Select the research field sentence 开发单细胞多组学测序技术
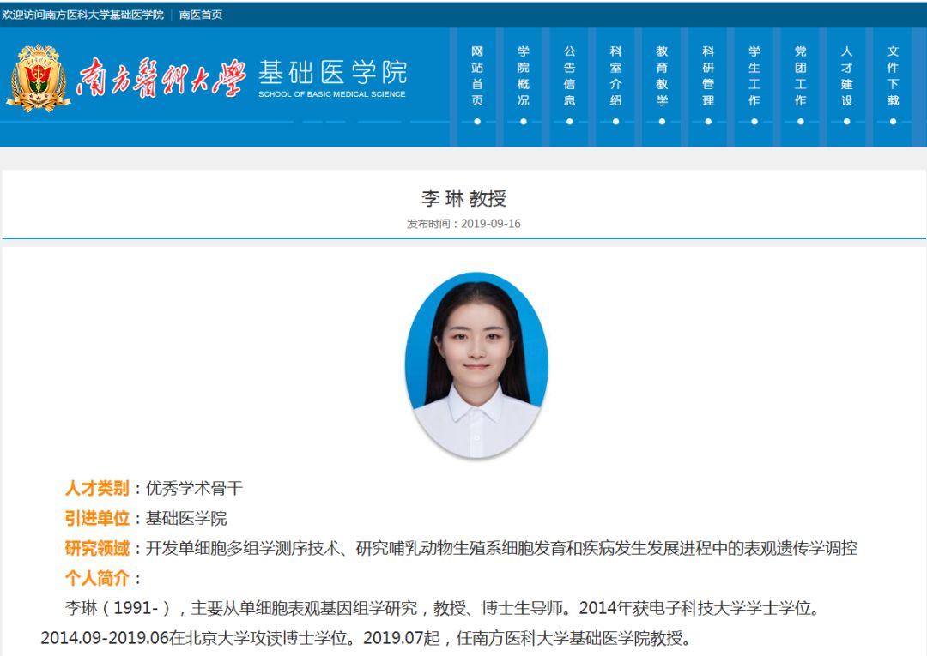Image resolution: width=927 pixels, height=656 pixels. (243, 549)
